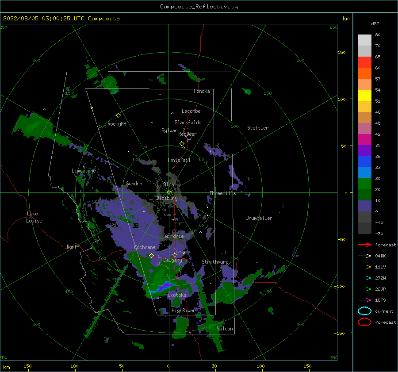Screen dimensions: 398x372
Task: Click the Okotoks city label
Action: [x=177, y=295]
